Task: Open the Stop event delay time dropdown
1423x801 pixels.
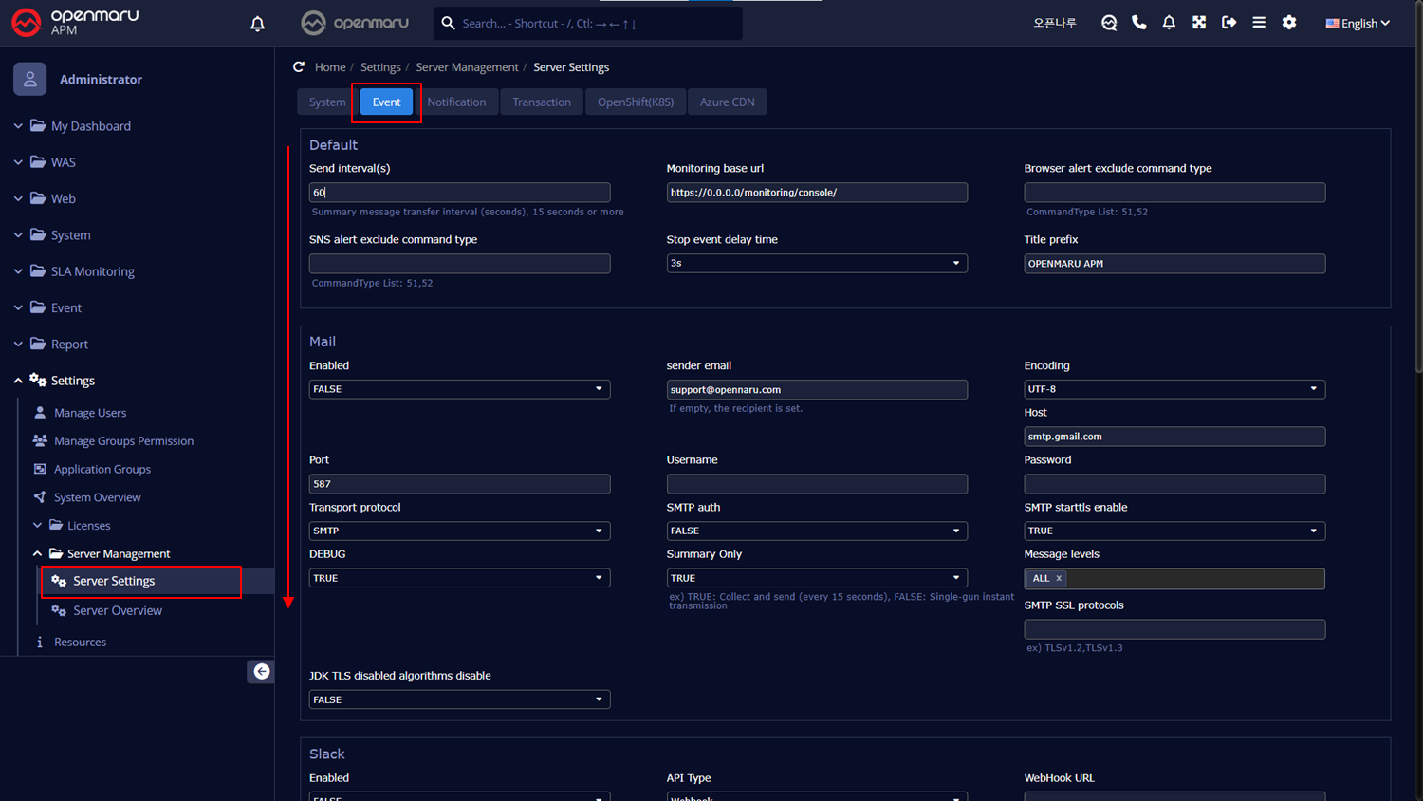Action: pos(816,263)
